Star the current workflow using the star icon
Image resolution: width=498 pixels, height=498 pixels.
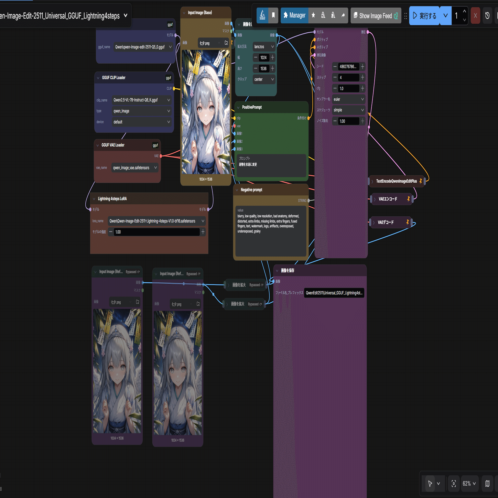313,15
